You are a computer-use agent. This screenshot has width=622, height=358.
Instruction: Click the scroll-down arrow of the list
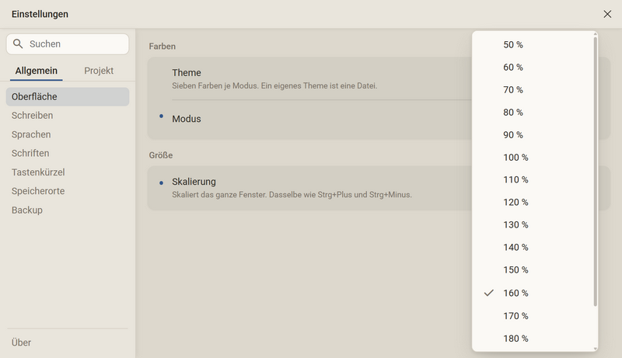click(595, 349)
